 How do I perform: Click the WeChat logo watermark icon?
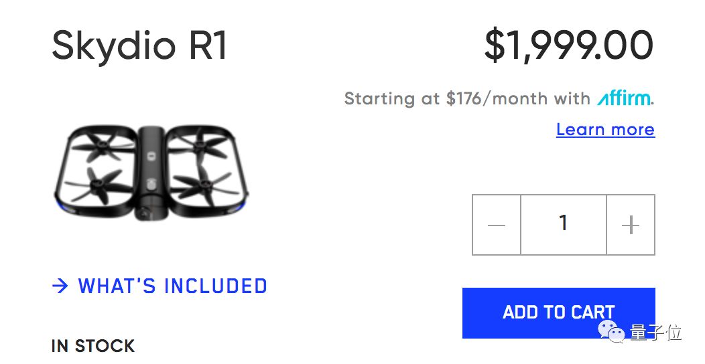coord(611,330)
